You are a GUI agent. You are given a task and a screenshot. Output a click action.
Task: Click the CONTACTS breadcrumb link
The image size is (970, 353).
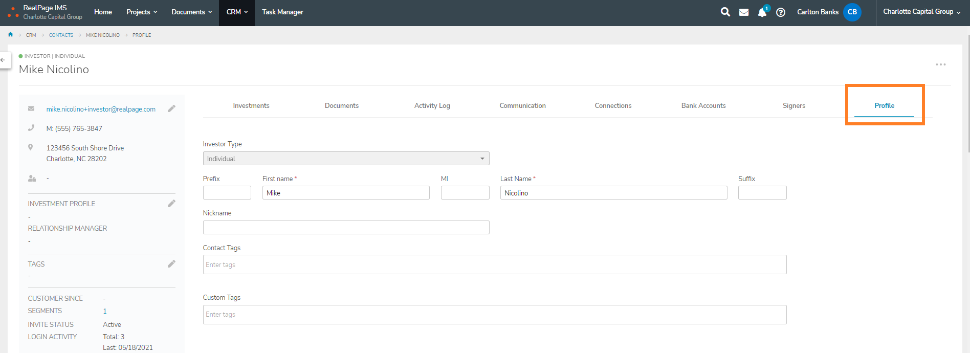pyautogui.click(x=61, y=35)
